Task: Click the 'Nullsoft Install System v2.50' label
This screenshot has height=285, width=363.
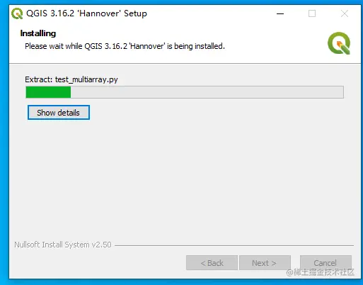Action: (63, 245)
